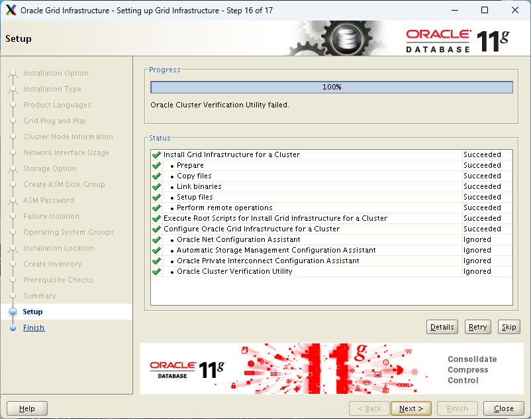
Task: Click checkmark beside Oracle Private Interconnect Configuration Assistant
Action: (x=156, y=261)
